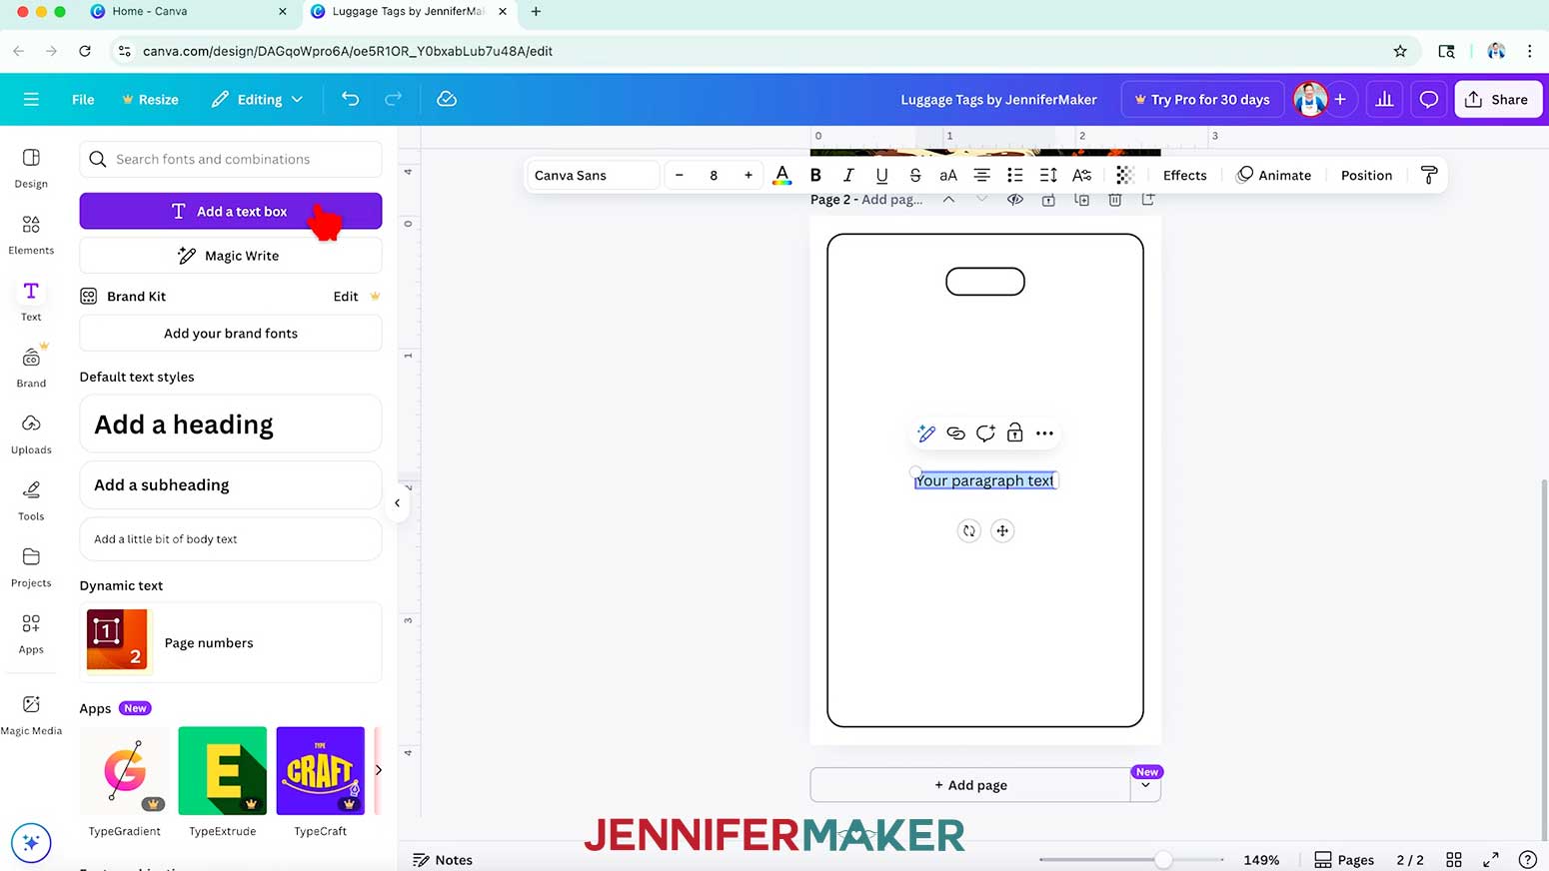Open the Design sidebar panel

31,168
